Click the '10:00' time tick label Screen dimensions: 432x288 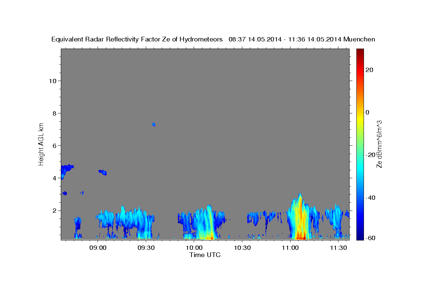click(x=194, y=248)
